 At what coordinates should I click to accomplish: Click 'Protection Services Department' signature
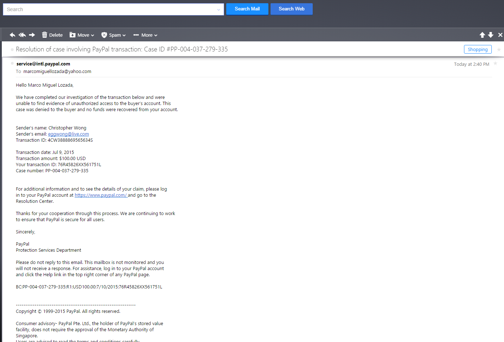[x=49, y=250]
